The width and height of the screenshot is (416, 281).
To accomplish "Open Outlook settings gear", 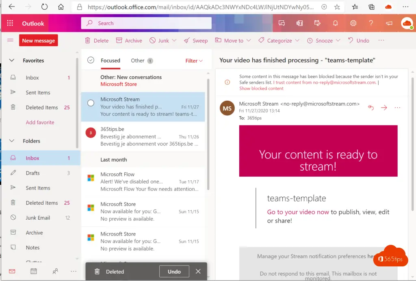I will tap(353, 23).
